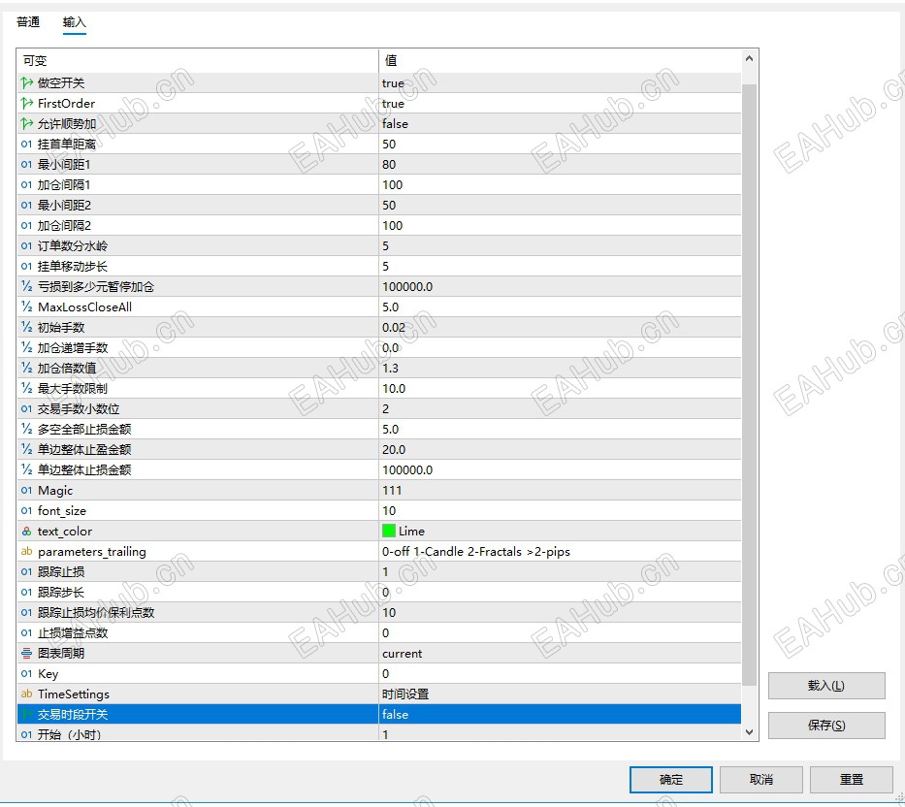Click the boolean icon beside 交易时段开关
Image resolution: width=905 pixels, height=807 pixels.
[26, 714]
